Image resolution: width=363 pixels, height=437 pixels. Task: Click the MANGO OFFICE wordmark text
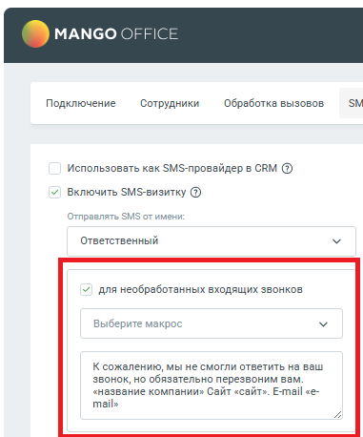click(x=116, y=33)
